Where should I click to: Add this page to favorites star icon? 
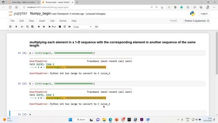click(x=162, y=7)
